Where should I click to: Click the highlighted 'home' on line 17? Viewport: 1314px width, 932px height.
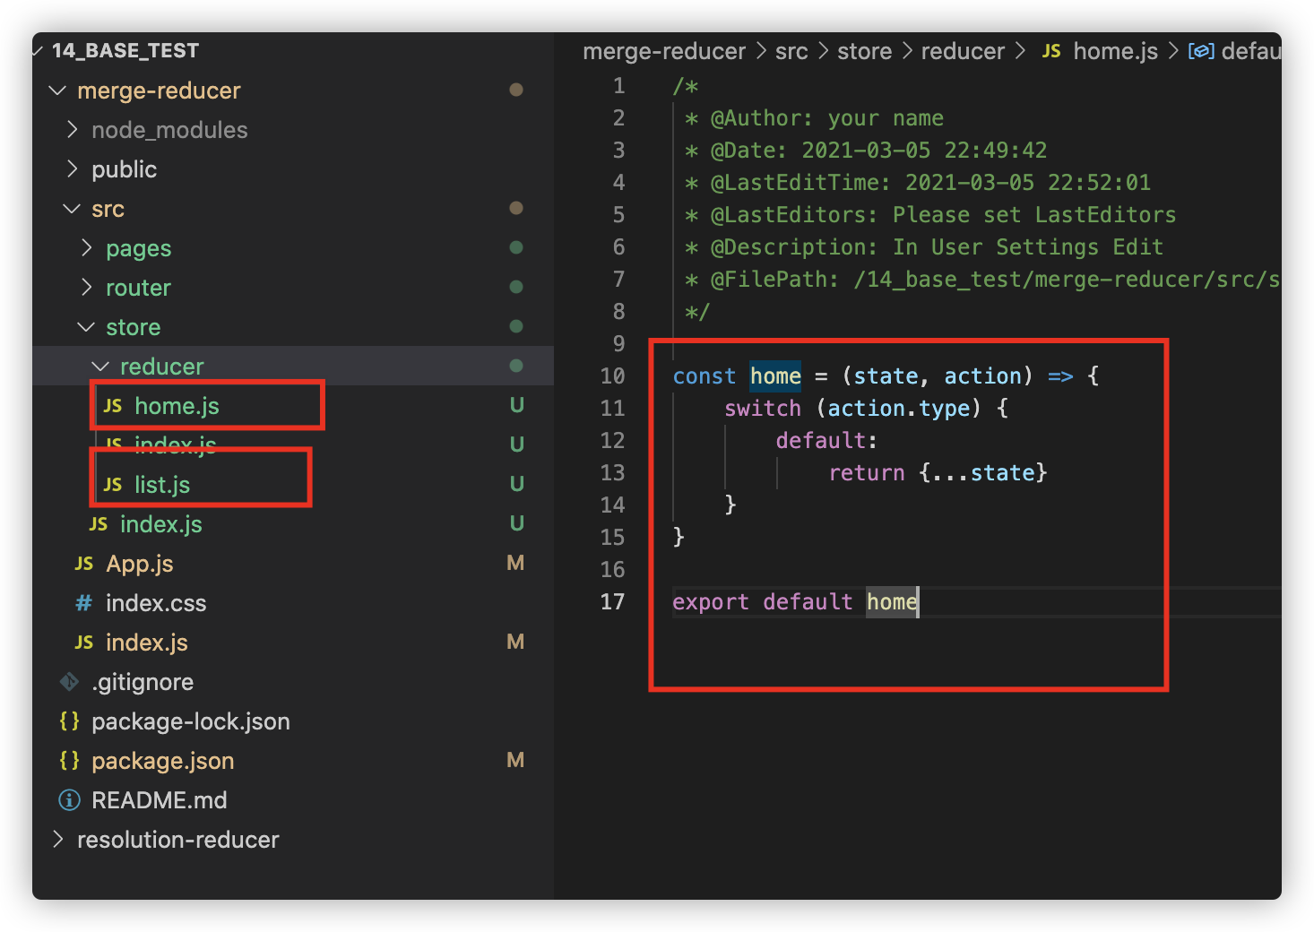892,602
